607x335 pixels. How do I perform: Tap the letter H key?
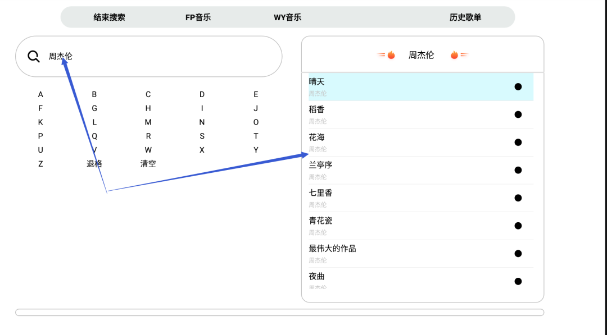click(148, 108)
